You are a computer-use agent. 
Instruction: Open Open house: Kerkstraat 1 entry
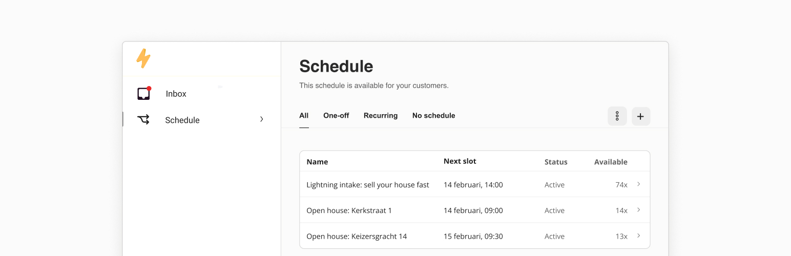tap(349, 210)
